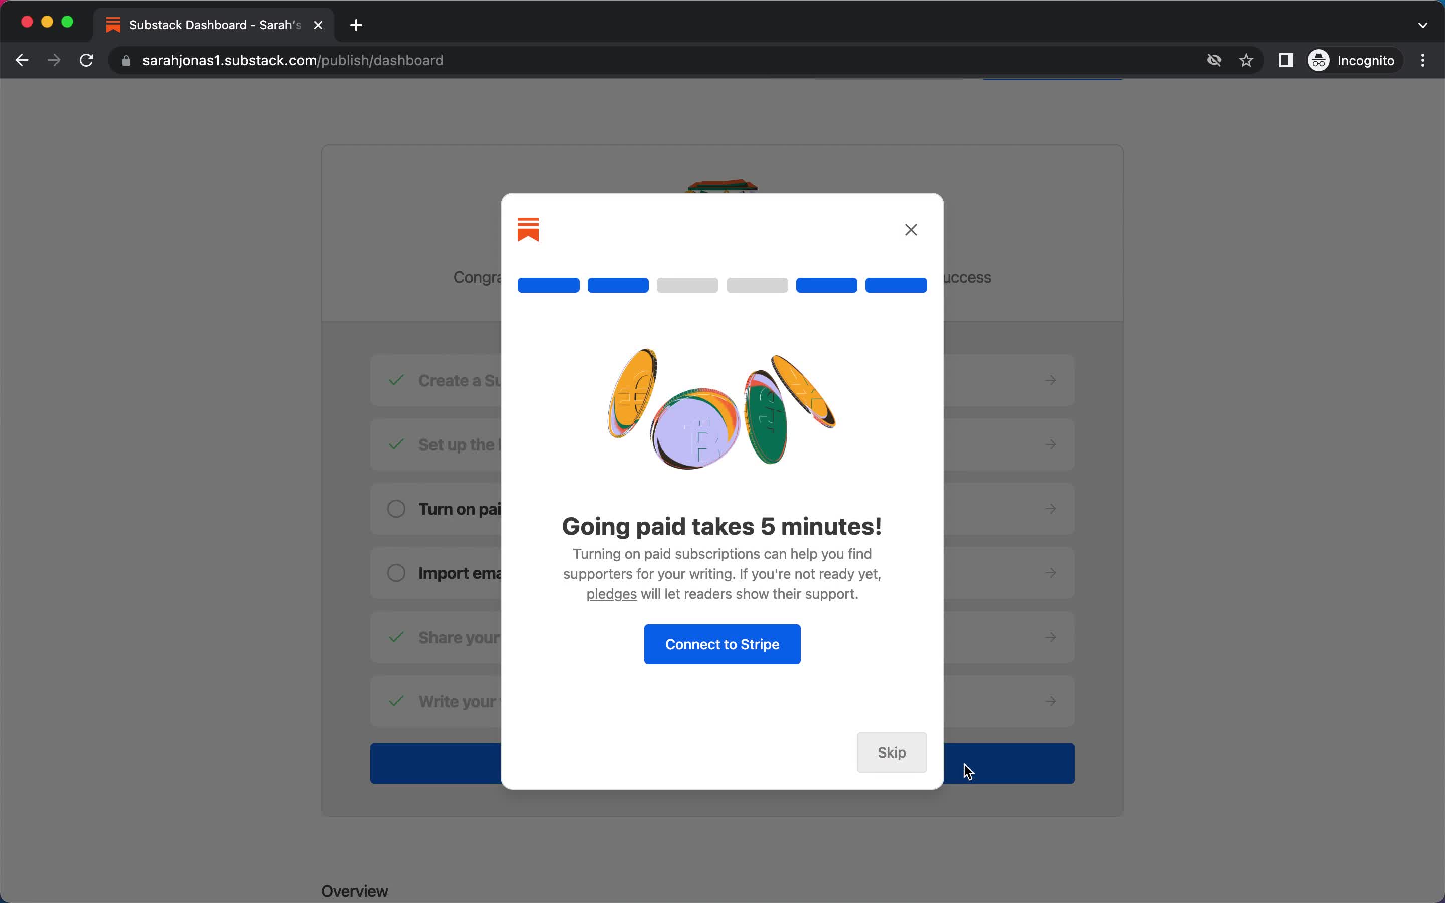
Task: Click the 'Turn on pai...' unchecked circle
Action: point(395,508)
